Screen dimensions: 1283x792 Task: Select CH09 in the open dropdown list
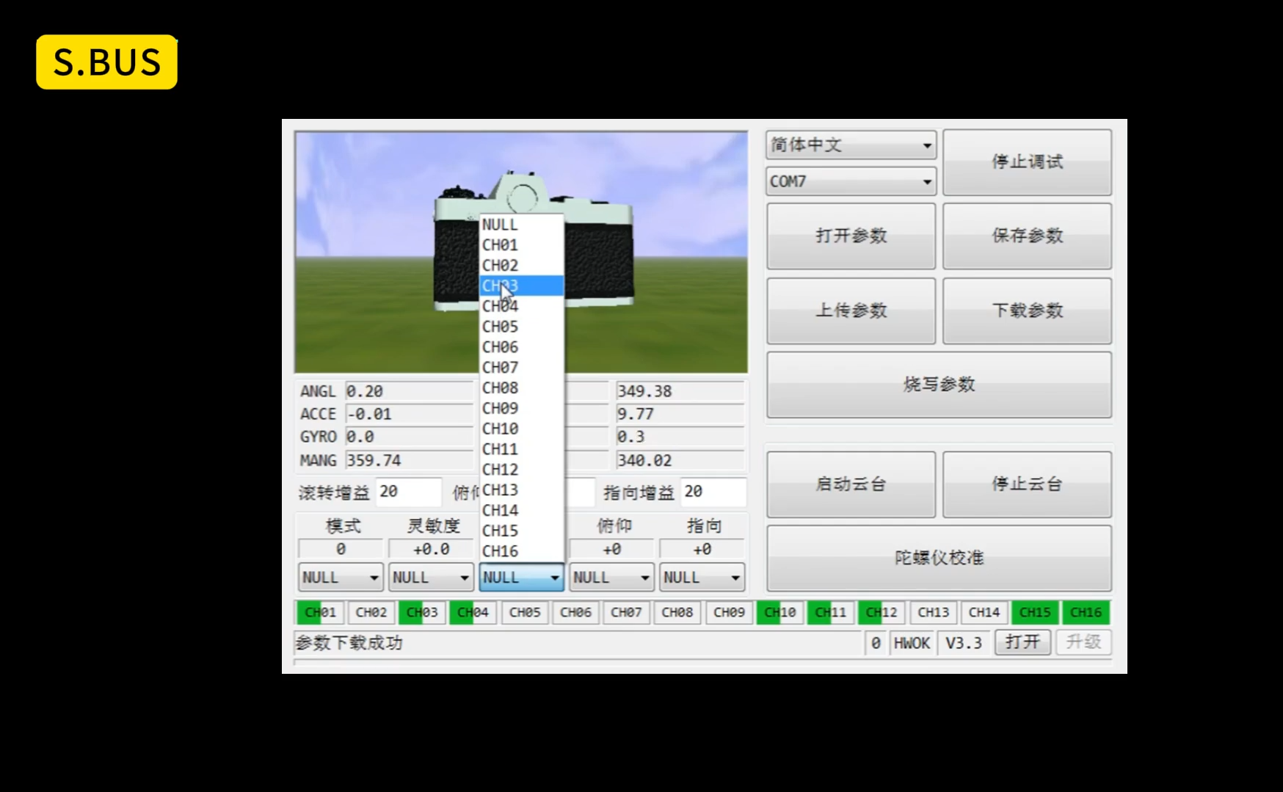tap(521, 408)
